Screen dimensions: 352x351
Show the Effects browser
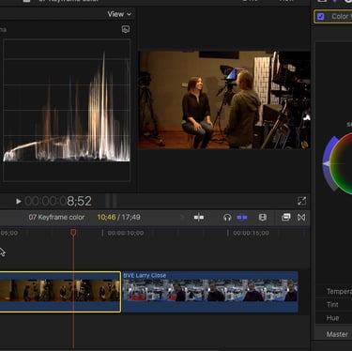click(286, 217)
